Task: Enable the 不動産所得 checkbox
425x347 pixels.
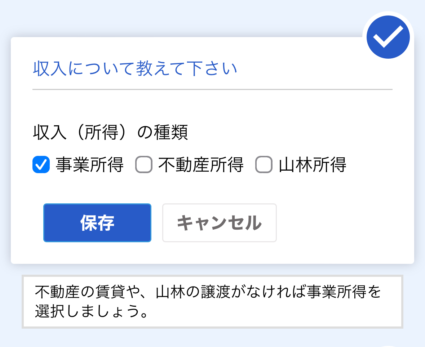Action: click(144, 165)
